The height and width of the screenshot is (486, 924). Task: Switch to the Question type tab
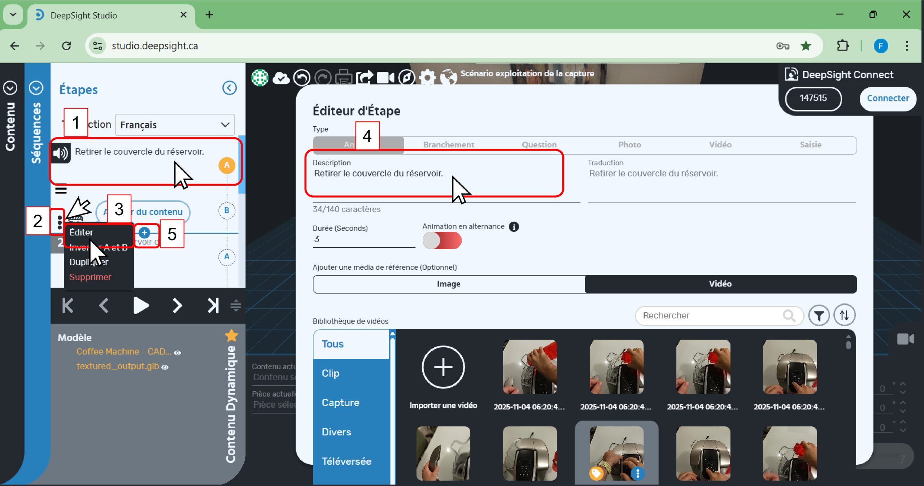(x=539, y=145)
